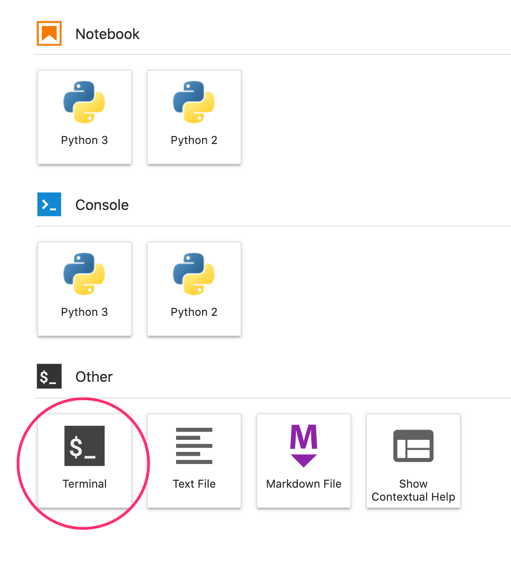Open a Python 3 console
511x562 pixels.
tap(85, 289)
